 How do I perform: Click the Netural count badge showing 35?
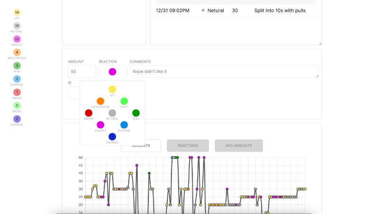tap(17, 26)
